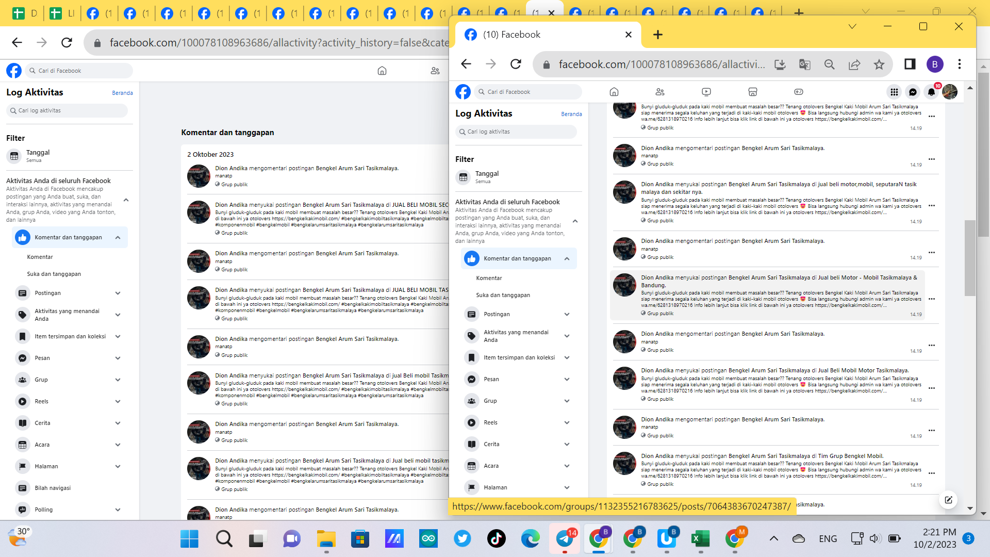
Task: Open Chrome profile B avatar
Action: (x=935, y=64)
